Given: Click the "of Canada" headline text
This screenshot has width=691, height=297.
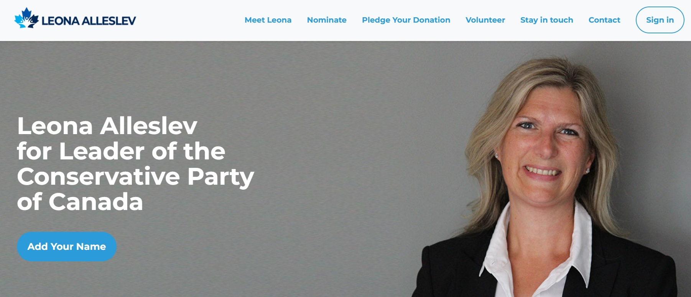Looking at the screenshot, I should point(80,202).
